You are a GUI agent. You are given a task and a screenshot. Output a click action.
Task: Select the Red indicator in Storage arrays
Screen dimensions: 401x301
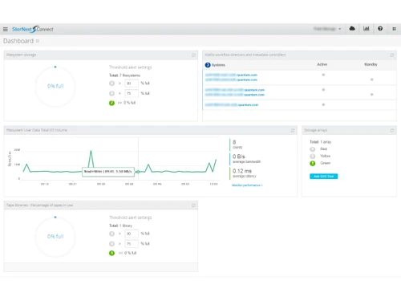tap(313, 149)
